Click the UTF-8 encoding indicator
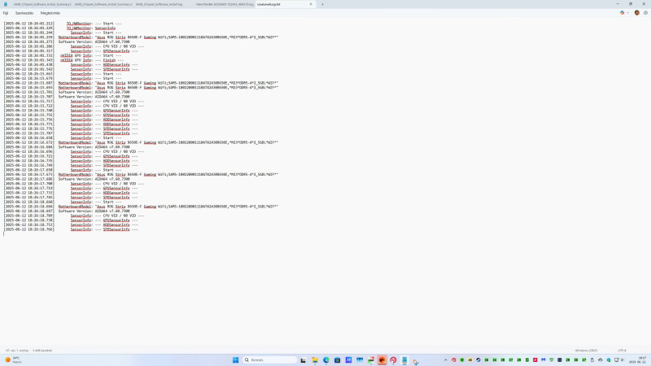Screen dimensions: 651x366 tap(622, 351)
